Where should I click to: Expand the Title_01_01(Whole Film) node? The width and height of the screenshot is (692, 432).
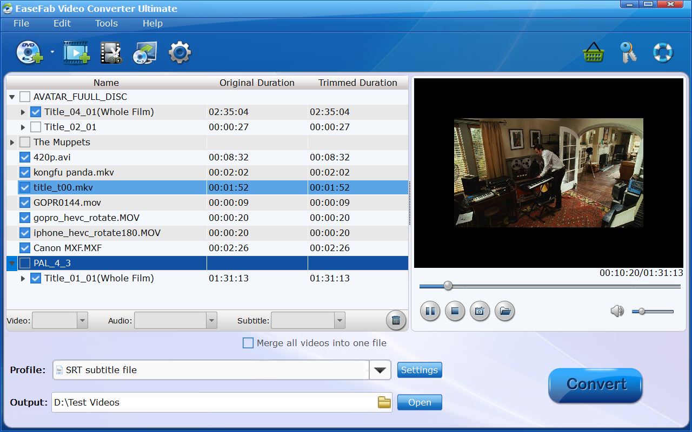click(23, 278)
